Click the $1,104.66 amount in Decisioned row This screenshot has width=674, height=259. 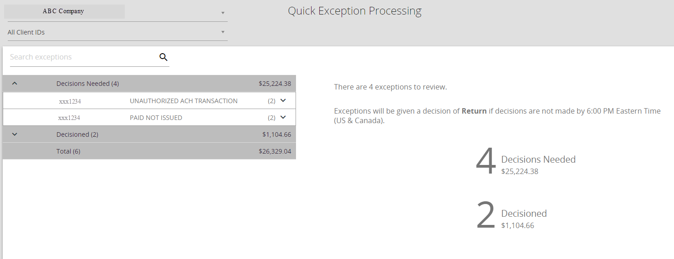point(276,134)
